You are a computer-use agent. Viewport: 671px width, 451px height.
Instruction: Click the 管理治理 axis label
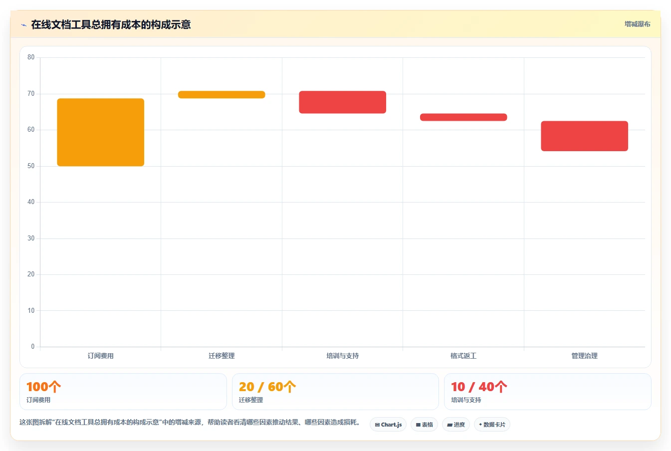click(x=585, y=356)
